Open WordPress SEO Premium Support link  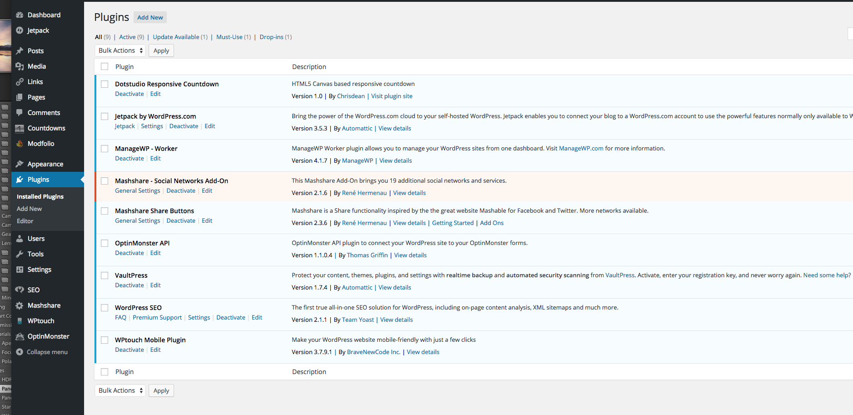click(157, 317)
